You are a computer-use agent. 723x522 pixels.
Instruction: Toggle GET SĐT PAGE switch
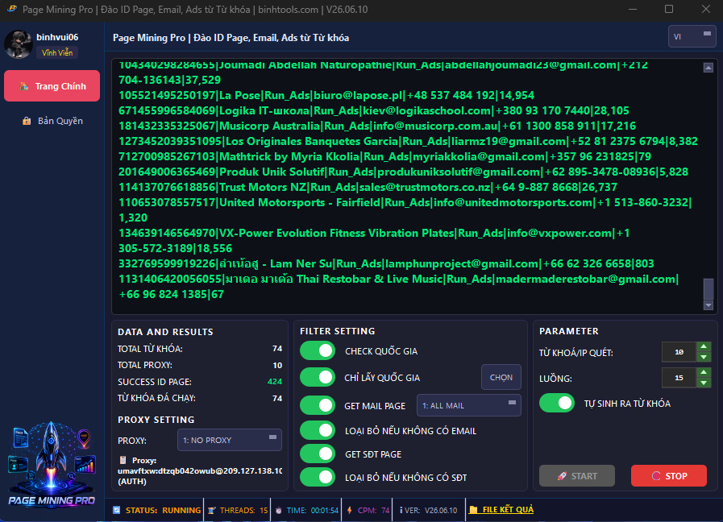click(x=318, y=454)
